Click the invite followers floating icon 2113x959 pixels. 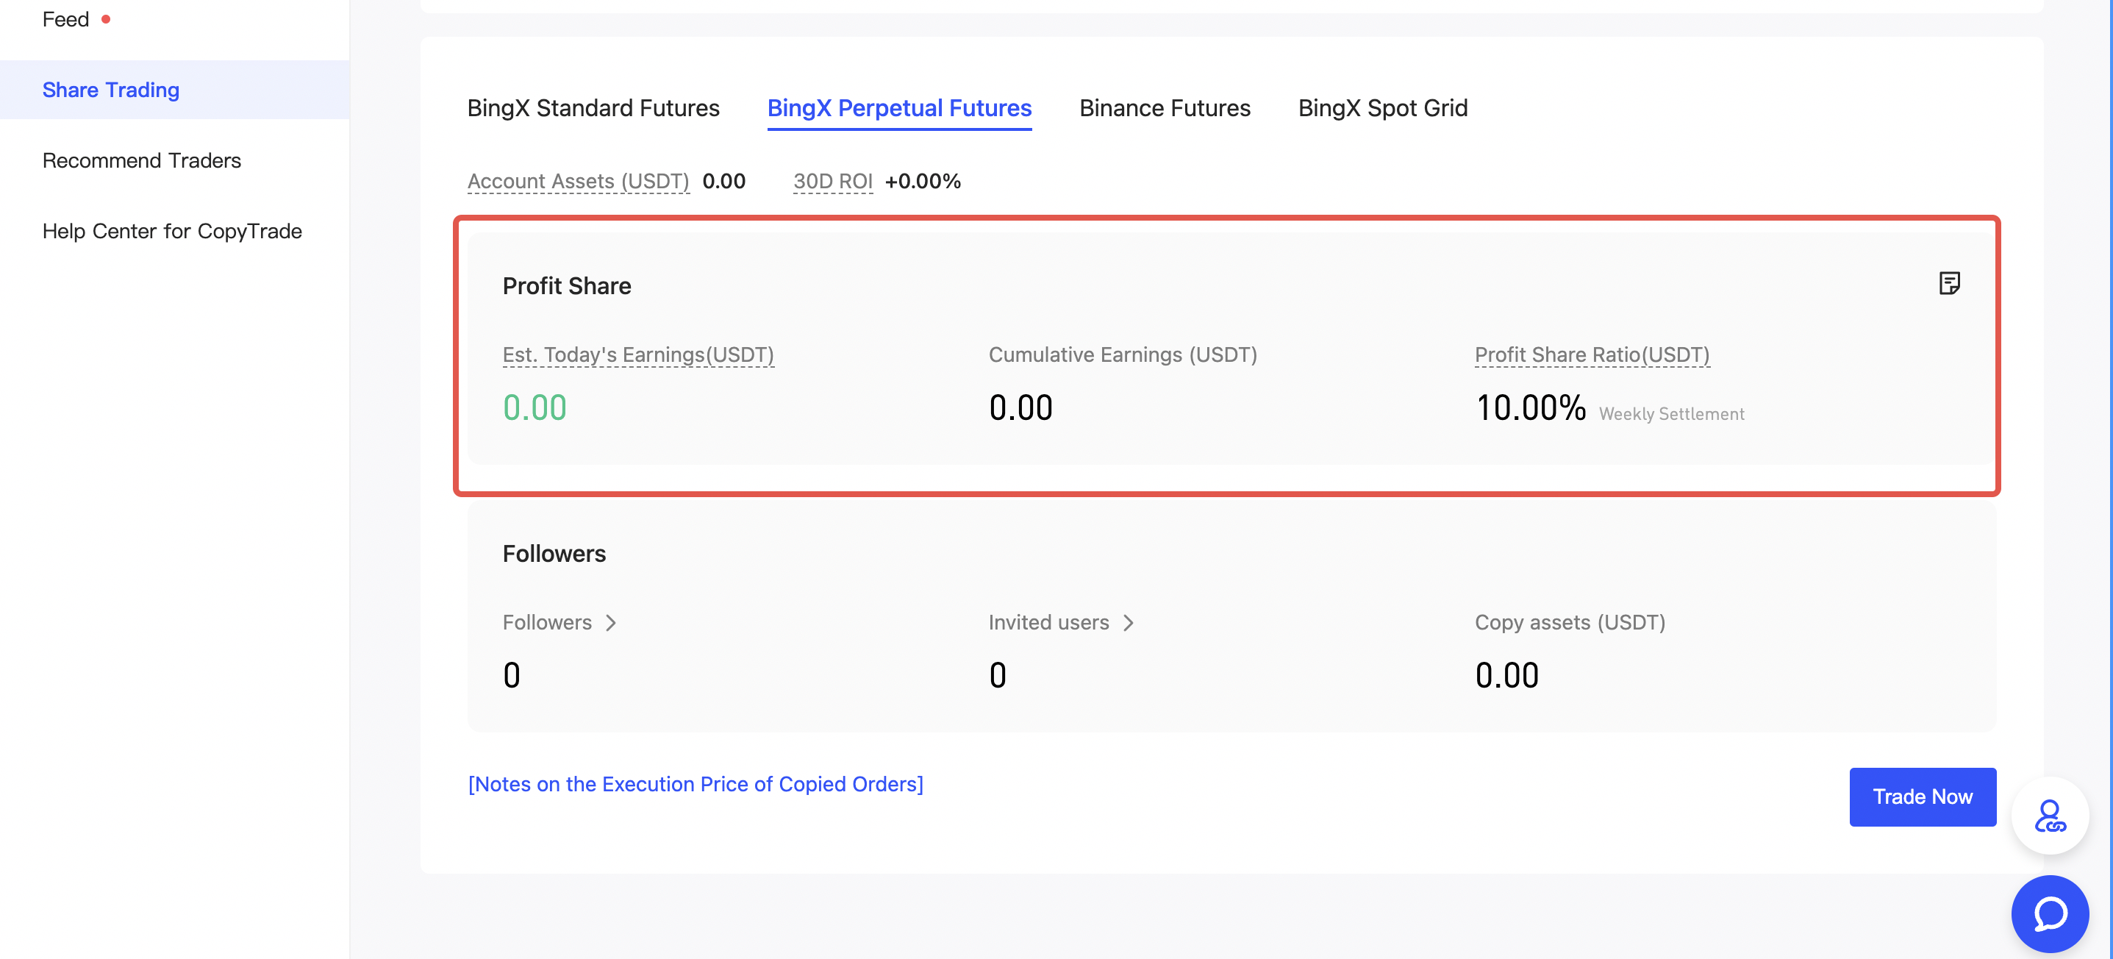pos(2049,816)
